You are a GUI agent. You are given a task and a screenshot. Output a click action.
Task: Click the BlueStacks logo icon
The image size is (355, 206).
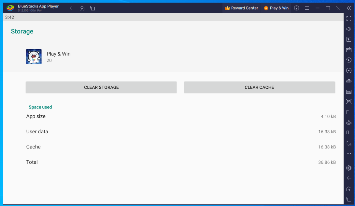click(10, 8)
